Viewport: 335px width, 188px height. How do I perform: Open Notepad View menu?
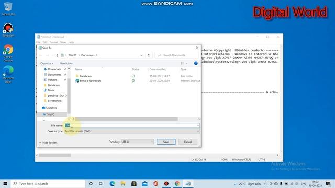[x=63, y=42]
